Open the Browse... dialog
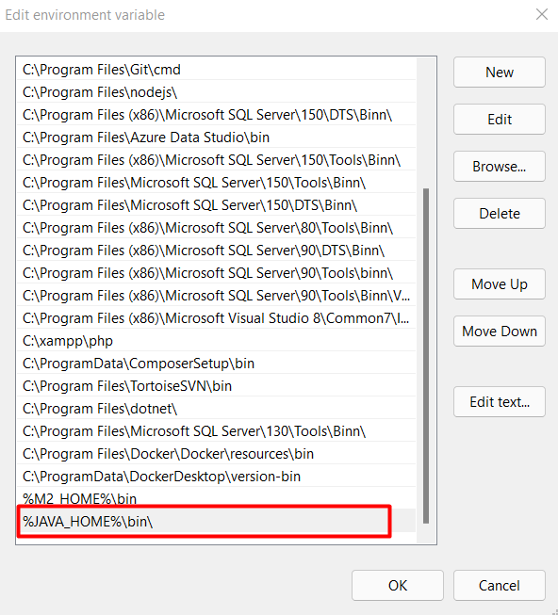This screenshot has width=558, height=615. coord(500,167)
